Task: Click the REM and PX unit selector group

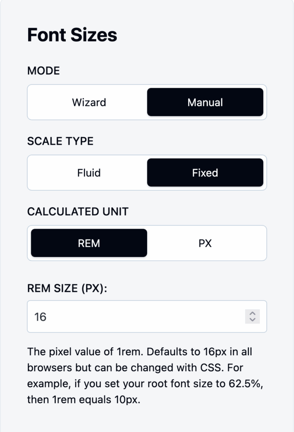Action: (147, 243)
